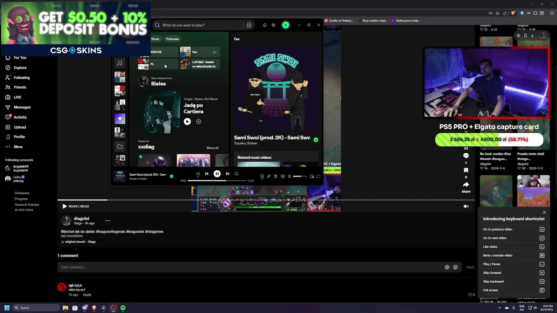Toggle shuffle in the Spotify player
Viewport: 557px width, 313px height.
198,174
